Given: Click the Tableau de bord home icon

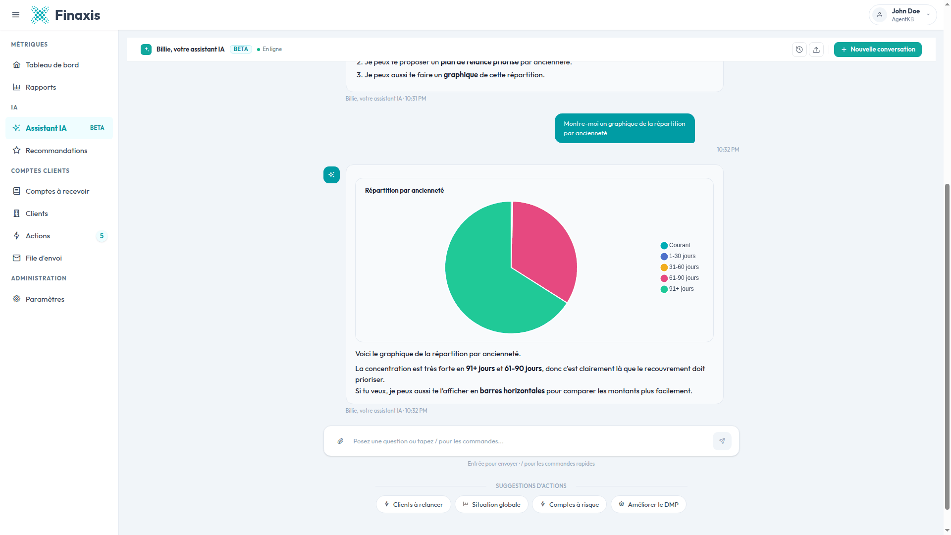Looking at the screenshot, I should 17,65.
